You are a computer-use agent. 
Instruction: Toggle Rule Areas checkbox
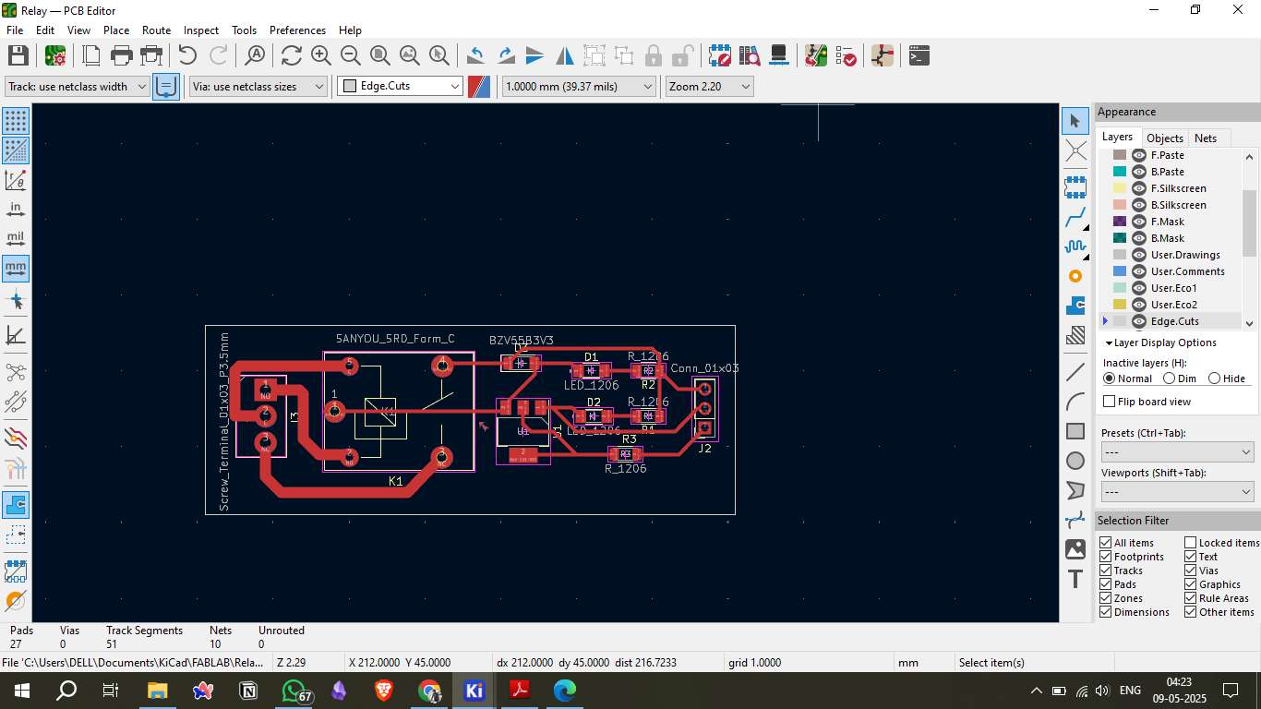pyautogui.click(x=1191, y=598)
